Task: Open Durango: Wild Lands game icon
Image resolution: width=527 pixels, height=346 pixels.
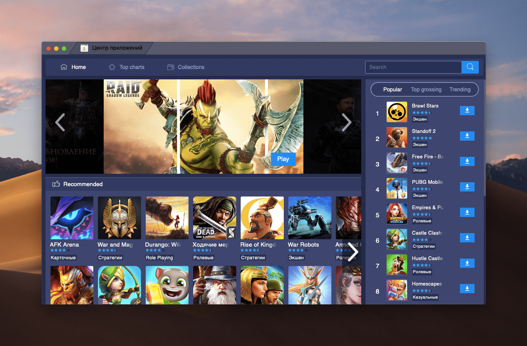Action: pyautogui.click(x=167, y=218)
